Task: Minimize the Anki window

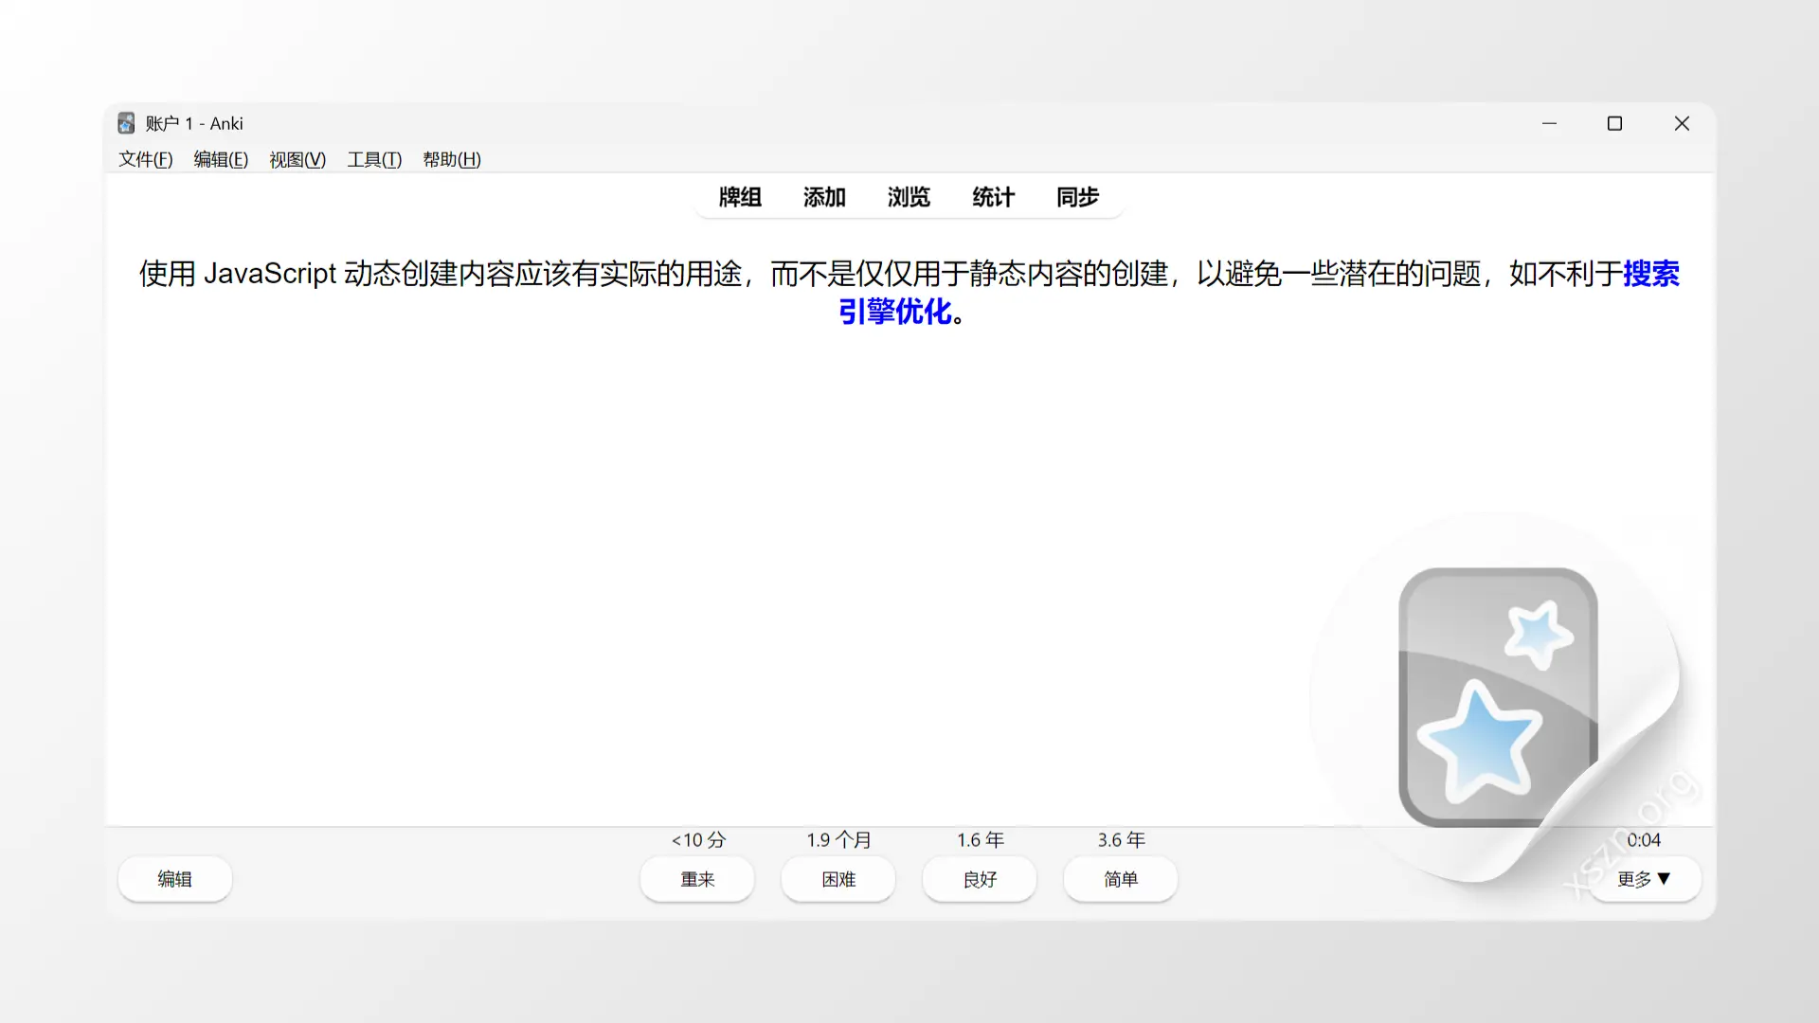Action: [1549, 123]
